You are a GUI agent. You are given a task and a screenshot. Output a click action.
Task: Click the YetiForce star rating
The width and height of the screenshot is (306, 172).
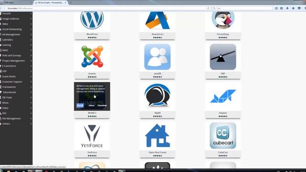pos(92,156)
